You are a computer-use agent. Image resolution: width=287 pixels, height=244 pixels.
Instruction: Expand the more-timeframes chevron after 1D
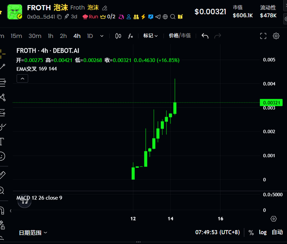102,36
